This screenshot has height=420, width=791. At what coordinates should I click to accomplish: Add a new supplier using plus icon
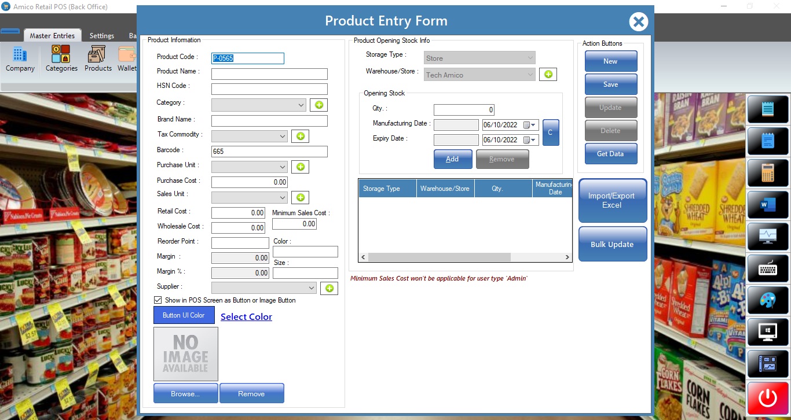coord(329,288)
